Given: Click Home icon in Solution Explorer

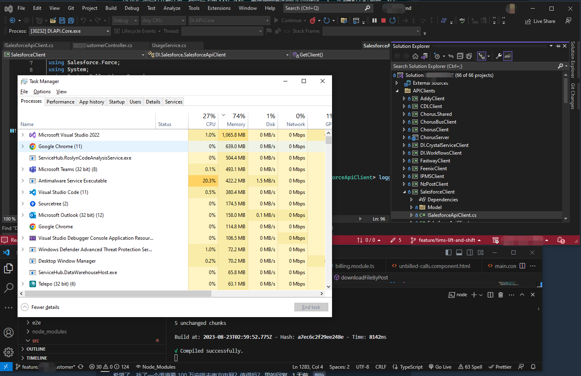Looking at the screenshot, I should [415, 56].
